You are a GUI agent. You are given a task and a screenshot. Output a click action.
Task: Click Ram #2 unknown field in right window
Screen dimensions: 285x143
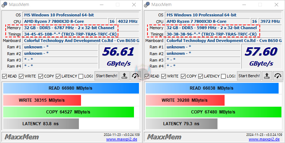203,53
